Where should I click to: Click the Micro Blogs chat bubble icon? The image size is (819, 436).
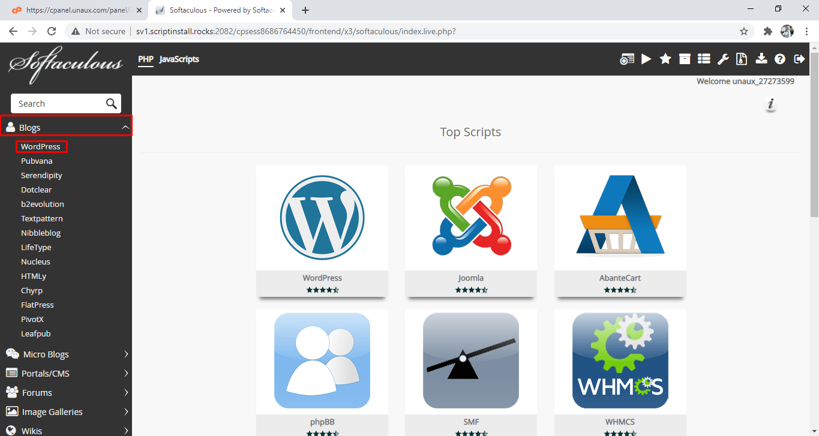click(12, 354)
